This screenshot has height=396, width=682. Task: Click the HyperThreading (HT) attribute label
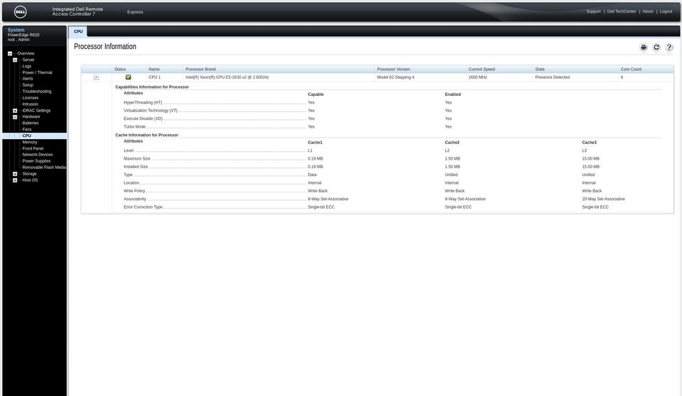(143, 103)
